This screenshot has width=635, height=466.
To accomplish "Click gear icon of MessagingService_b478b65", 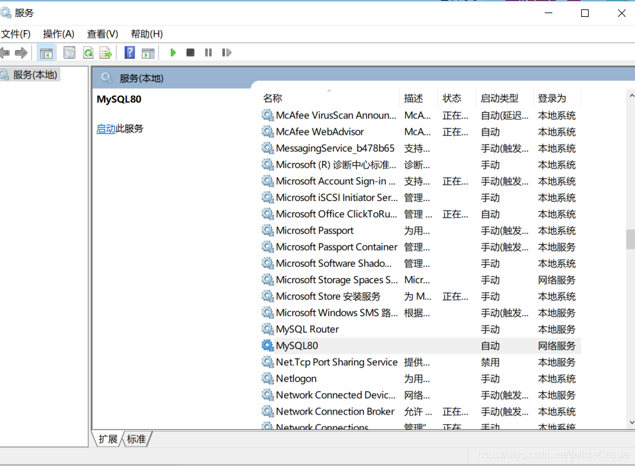I will (x=267, y=148).
